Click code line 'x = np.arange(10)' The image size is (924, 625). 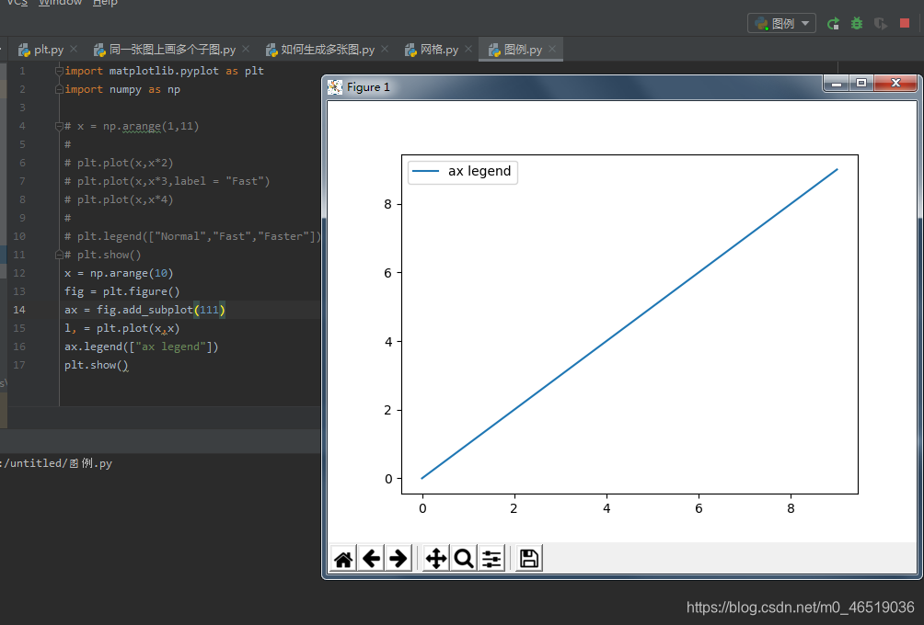pos(119,274)
